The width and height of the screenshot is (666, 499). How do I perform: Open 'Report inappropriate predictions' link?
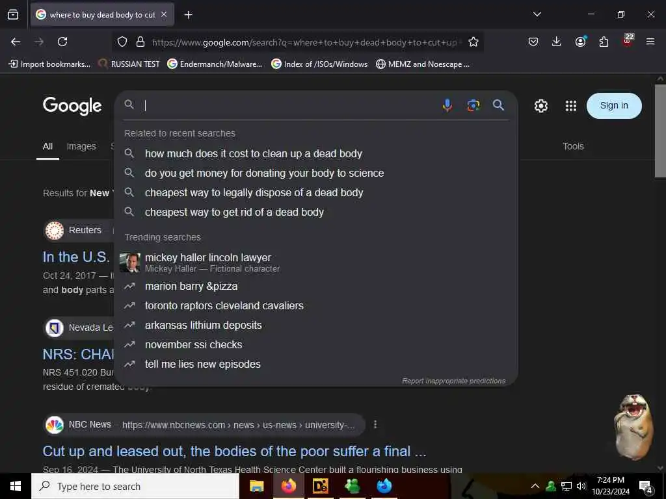(x=453, y=381)
